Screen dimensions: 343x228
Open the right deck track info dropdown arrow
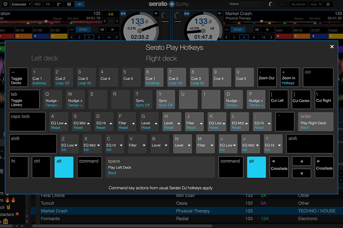pos(219,13)
